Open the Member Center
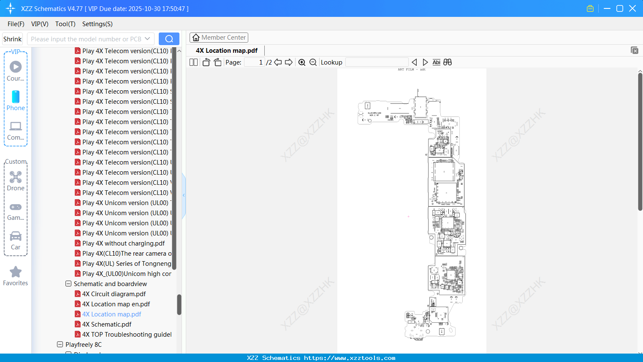Screen dimensions: 643x362 click(x=219, y=38)
